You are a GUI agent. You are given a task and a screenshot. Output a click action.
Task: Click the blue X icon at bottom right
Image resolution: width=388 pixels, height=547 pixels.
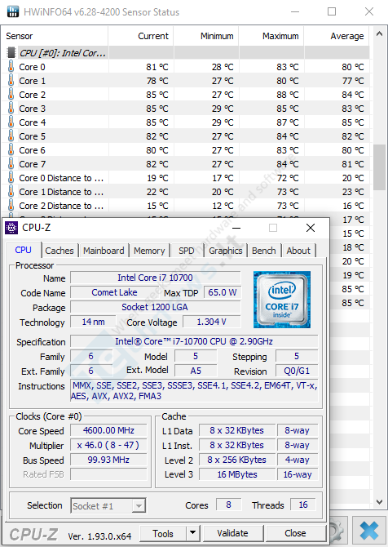[368, 531]
